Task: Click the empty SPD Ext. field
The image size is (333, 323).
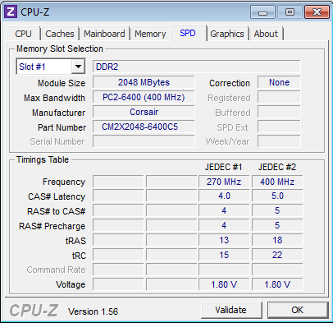Action: point(279,127)
